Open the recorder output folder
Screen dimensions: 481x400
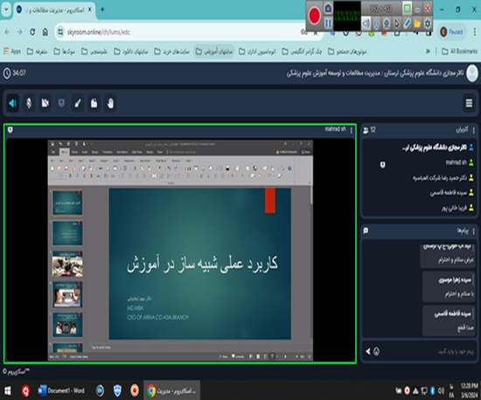(417, 24)
